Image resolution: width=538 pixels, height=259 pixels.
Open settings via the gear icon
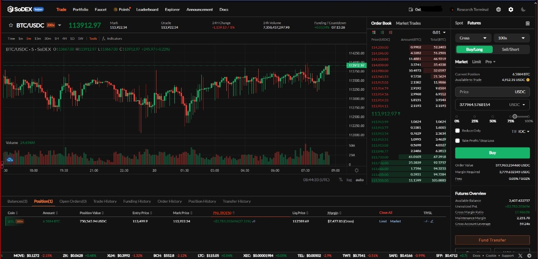pyautogui.click(x=511, y=9)
